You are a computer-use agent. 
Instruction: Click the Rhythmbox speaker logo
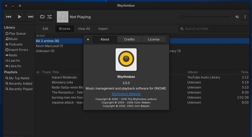(126, 60)
